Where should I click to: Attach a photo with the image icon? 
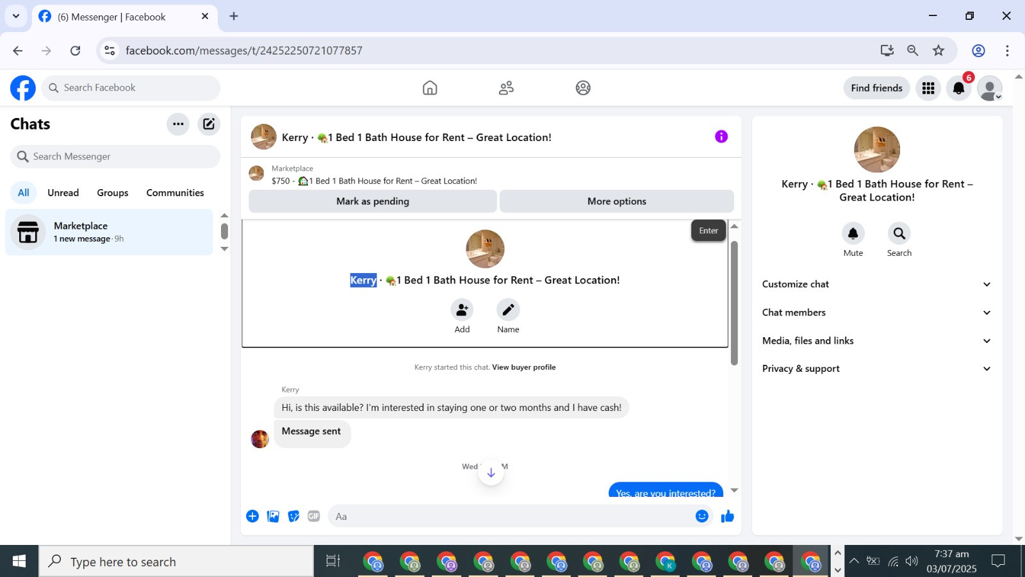click(x=273, y=516)
